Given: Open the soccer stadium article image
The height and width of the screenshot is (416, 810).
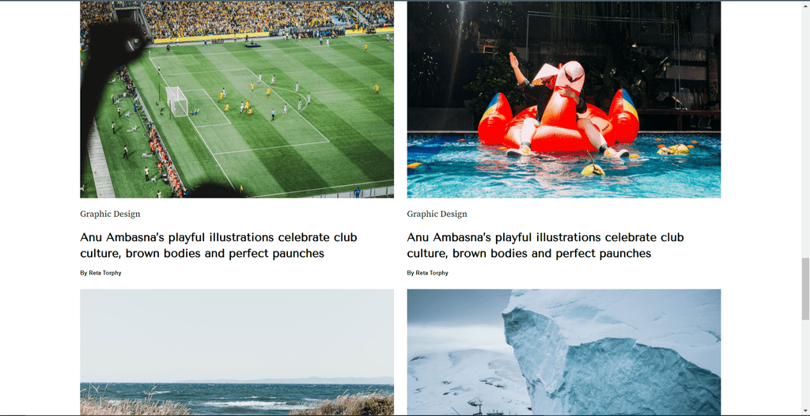Looking at the screenshot, I should pos(237,99).
